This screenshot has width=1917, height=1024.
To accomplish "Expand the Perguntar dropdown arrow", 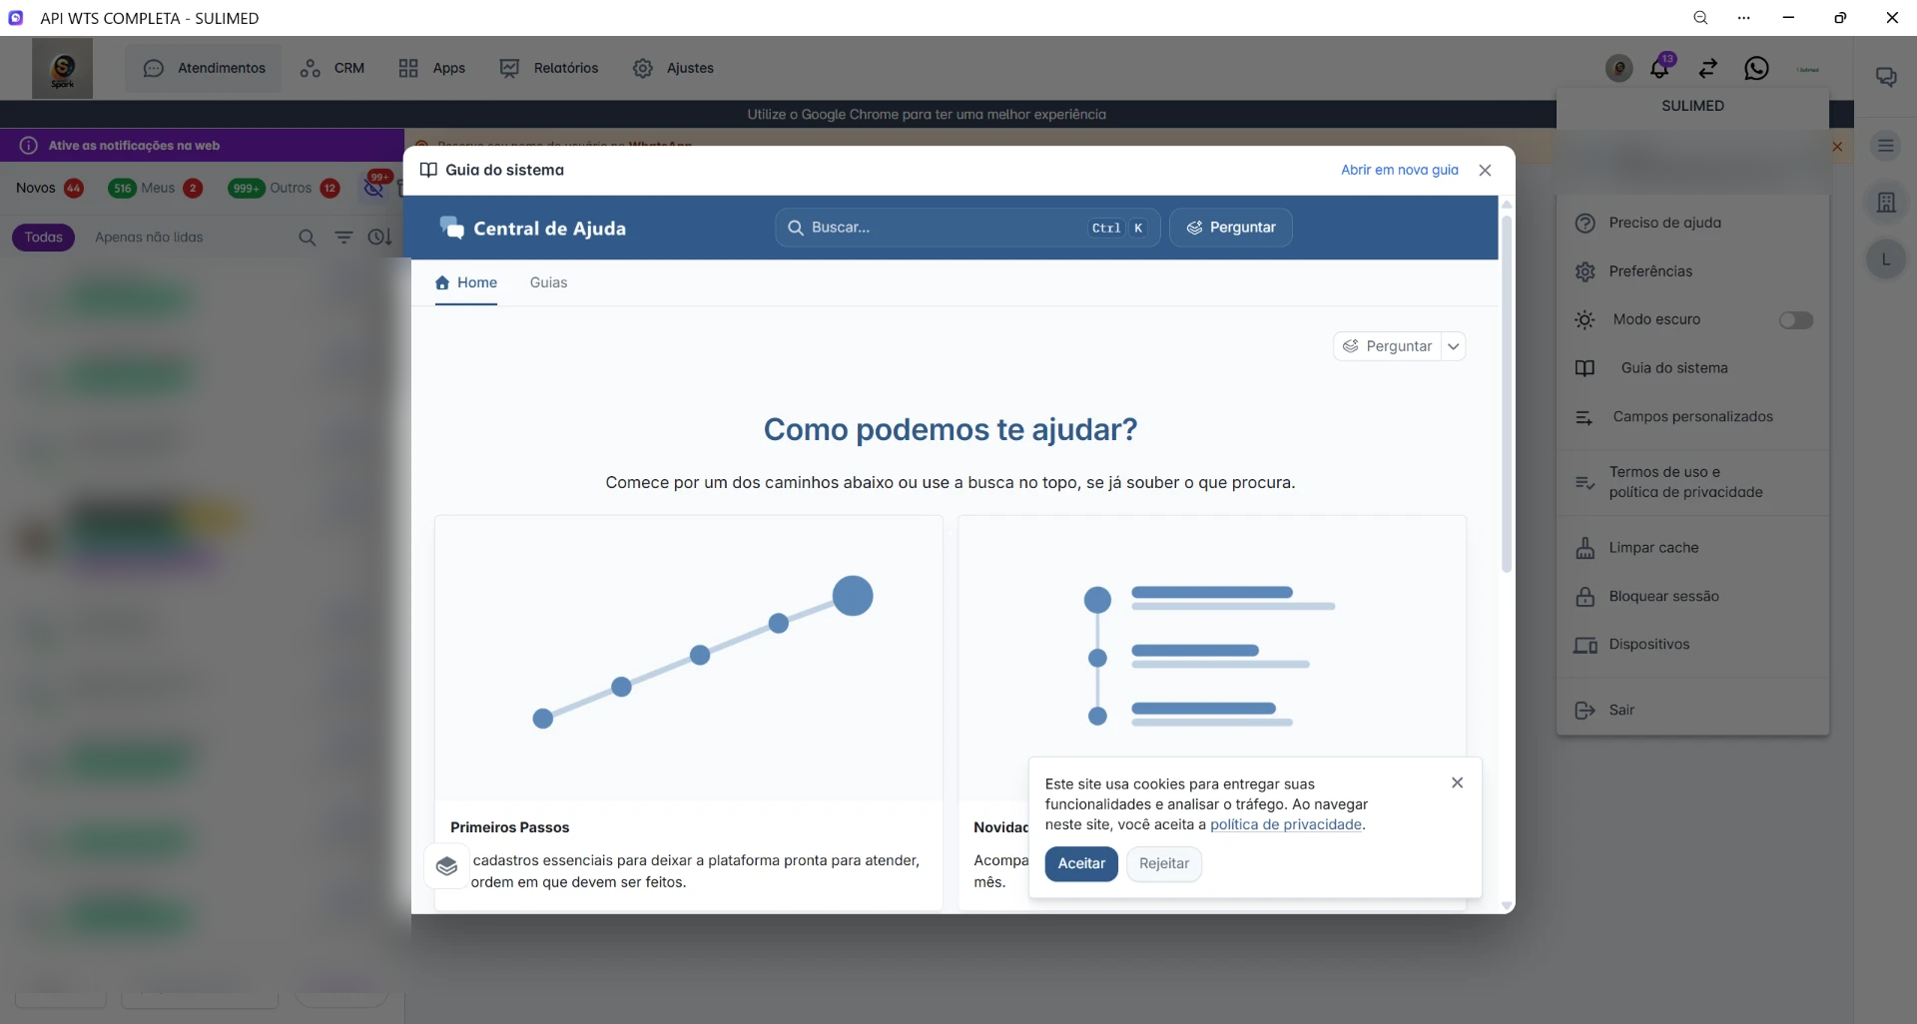I will point(1454,346).
